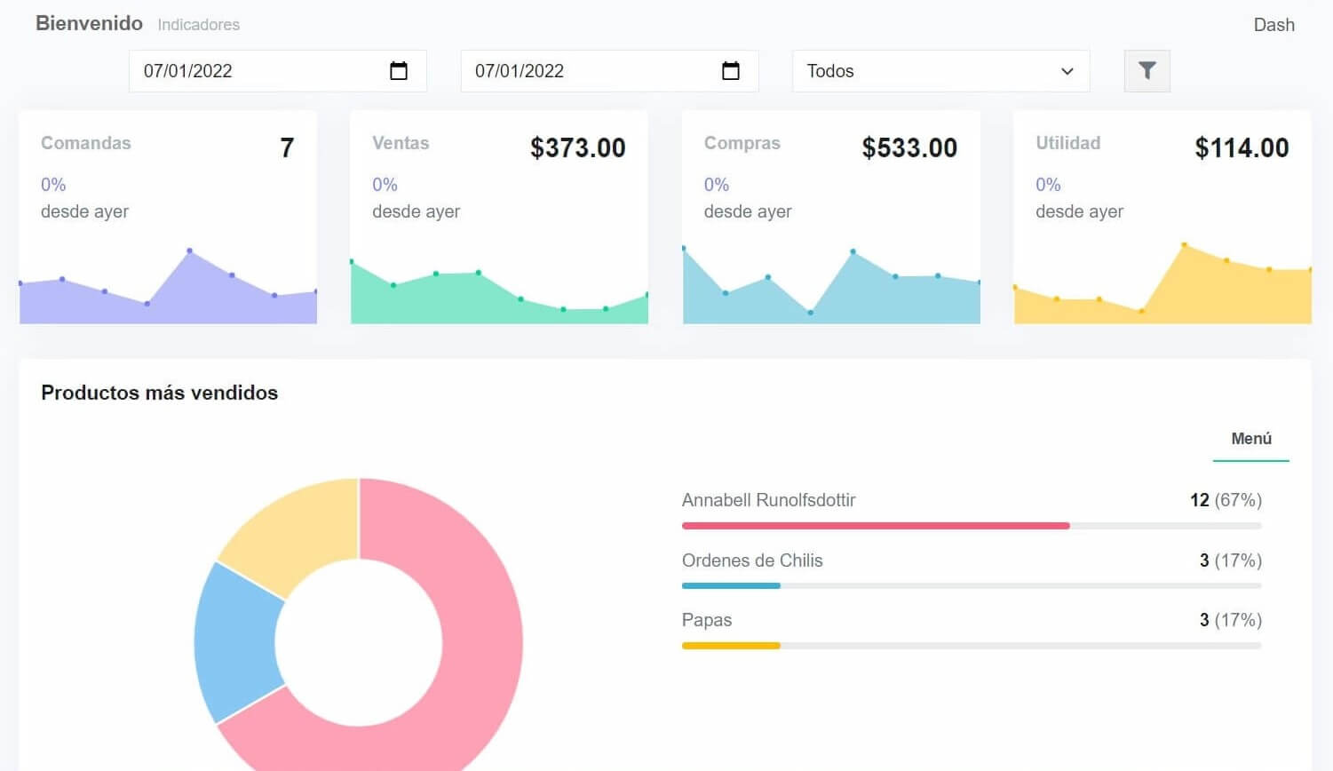Open calendar picker on first date field
Viewport: 1333px width, 771px height.
(x=399, y=71)
